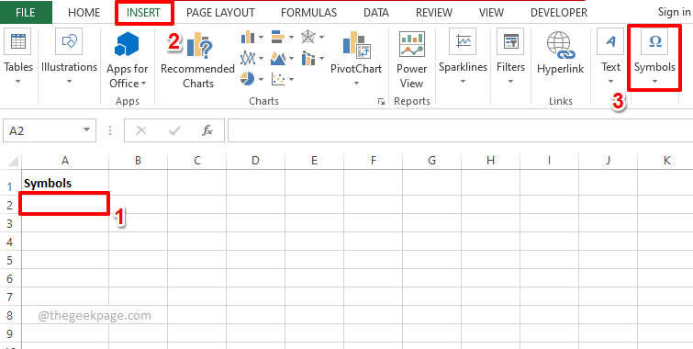Expand the Tables dropdown arrow
The image size is (693, 349).
pyautogui.click(x=18, y=82)
